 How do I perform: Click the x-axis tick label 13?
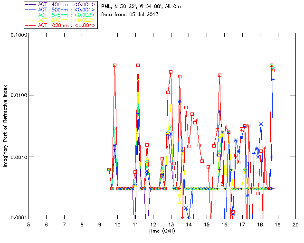[171, 224]
